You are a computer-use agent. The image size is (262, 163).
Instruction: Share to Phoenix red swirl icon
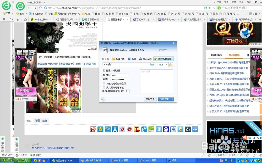(x=129, y=129)
